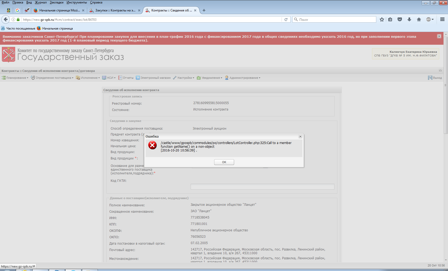Select the ОКПО value 76056523

198,237
